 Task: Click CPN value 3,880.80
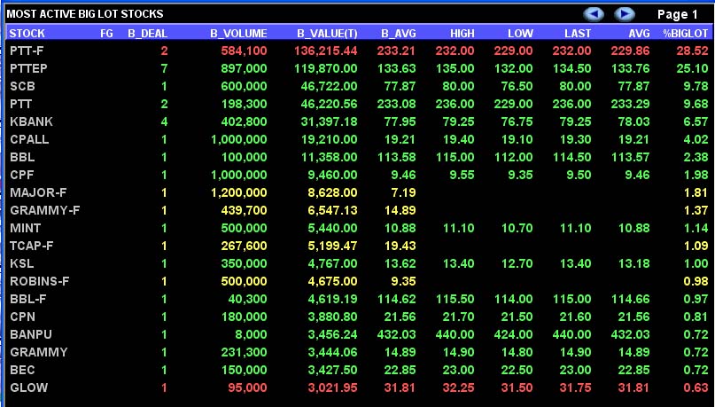pos(332,317)
